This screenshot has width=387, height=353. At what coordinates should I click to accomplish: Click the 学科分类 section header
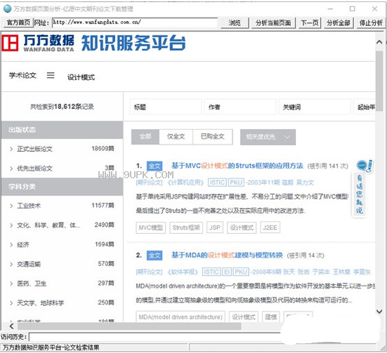click(x=62, y=187)
